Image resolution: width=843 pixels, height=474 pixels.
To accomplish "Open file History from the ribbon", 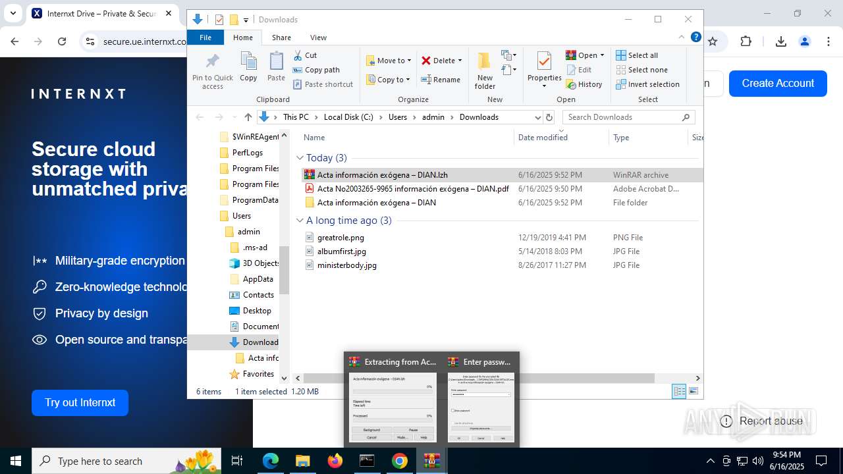I will pyautogui.click(x=584, y=84).
